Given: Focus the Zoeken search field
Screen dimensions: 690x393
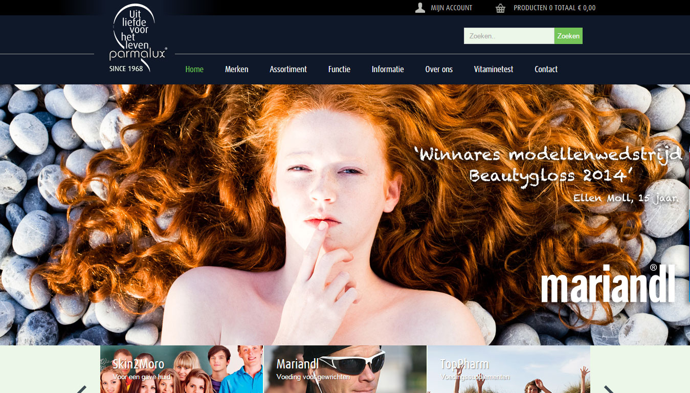Looking at the screenshot, I should pyautogui.click(x=508, y=36).
